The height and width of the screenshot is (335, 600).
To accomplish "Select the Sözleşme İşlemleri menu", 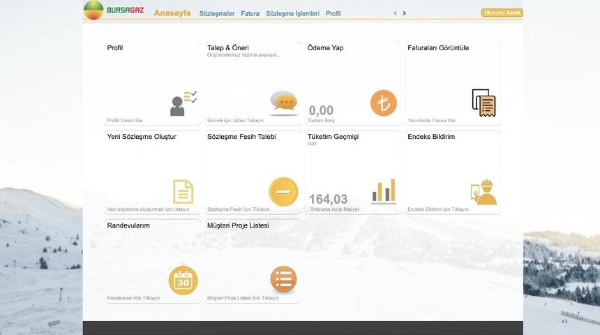I will pos(292,13).
